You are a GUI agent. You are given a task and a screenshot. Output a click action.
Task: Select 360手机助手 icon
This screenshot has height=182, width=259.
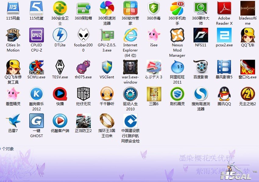[177, 8]
